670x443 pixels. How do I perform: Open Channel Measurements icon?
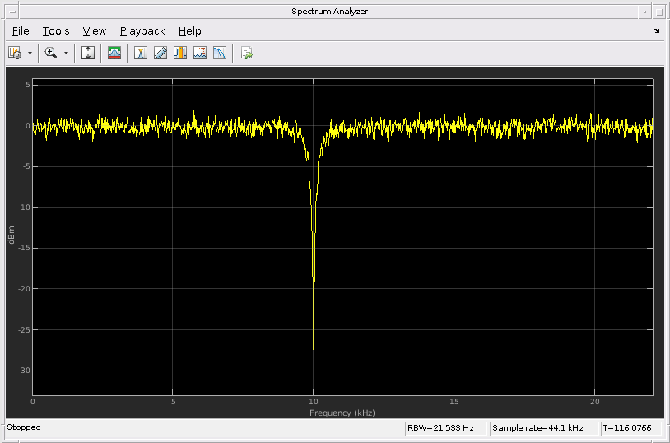(180, 53)
